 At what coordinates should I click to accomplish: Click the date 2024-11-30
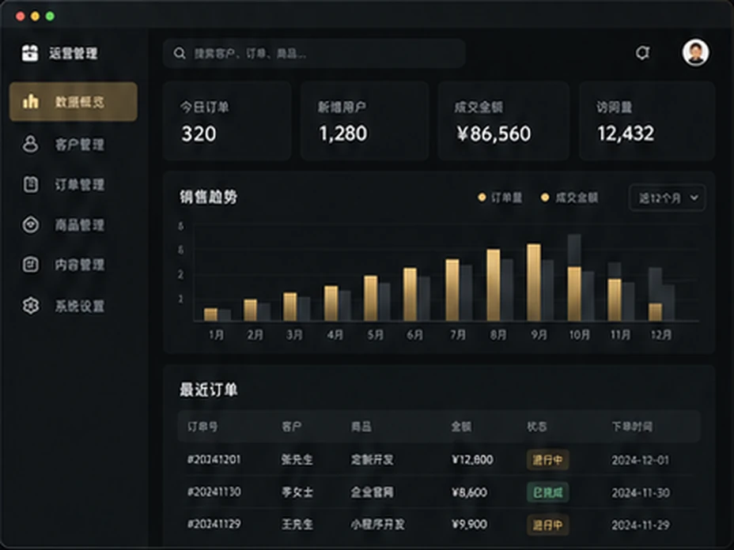tap(641, 492)
